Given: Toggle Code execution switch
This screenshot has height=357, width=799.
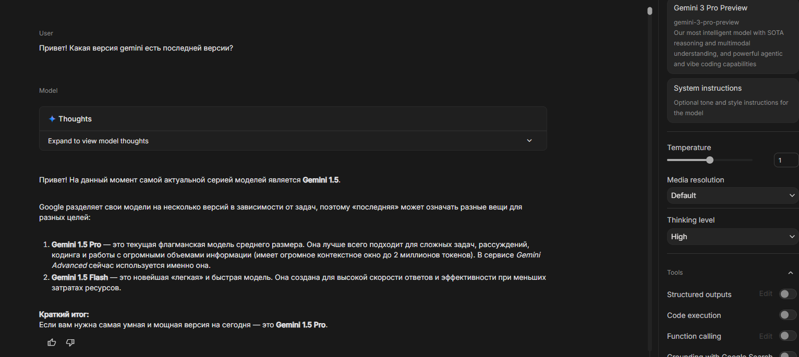Looking at the screenshot, I should (788, 315).
